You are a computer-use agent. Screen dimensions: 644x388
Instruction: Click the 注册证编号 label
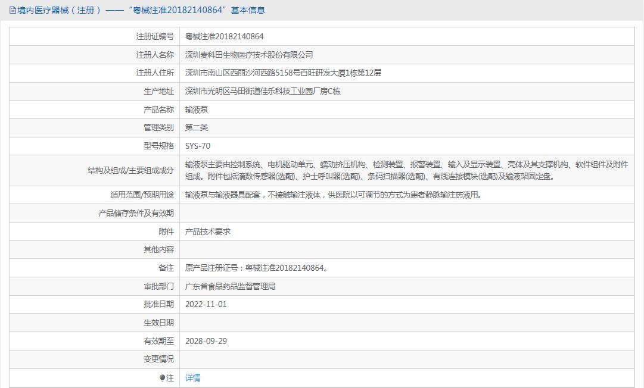point(155,36)
